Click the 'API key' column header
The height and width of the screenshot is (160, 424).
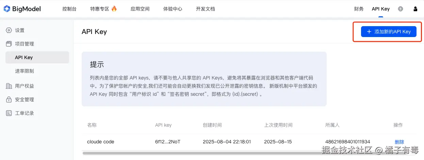pos(163,125)
